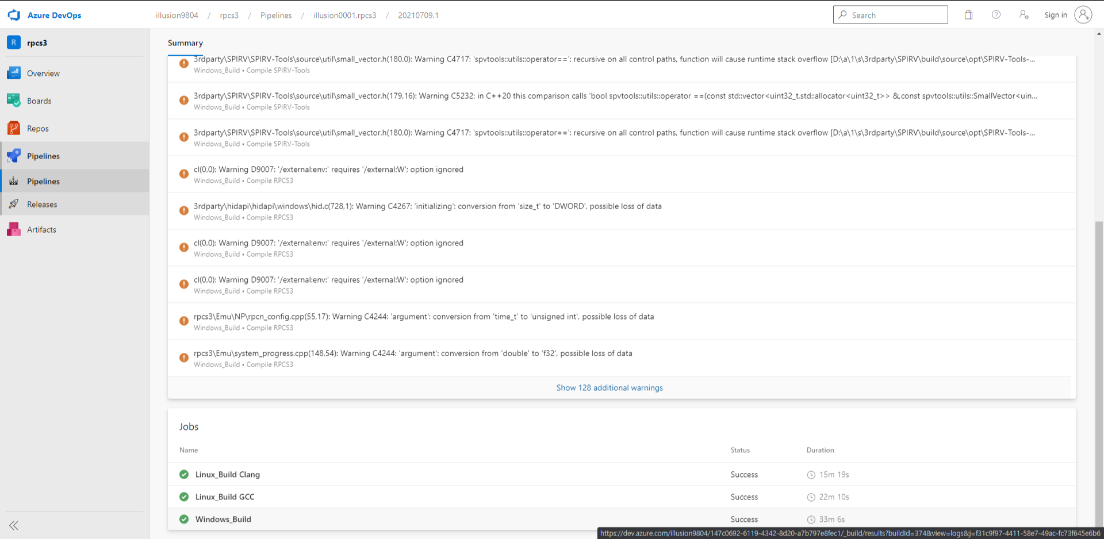
Task: Click the Sign in link
Action: (x=1056, y=16)
